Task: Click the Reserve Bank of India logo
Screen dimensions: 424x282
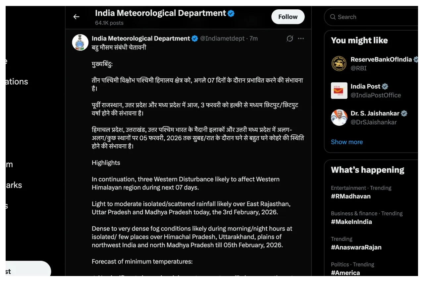Action: pyautogui.click(x=339, y=63)
